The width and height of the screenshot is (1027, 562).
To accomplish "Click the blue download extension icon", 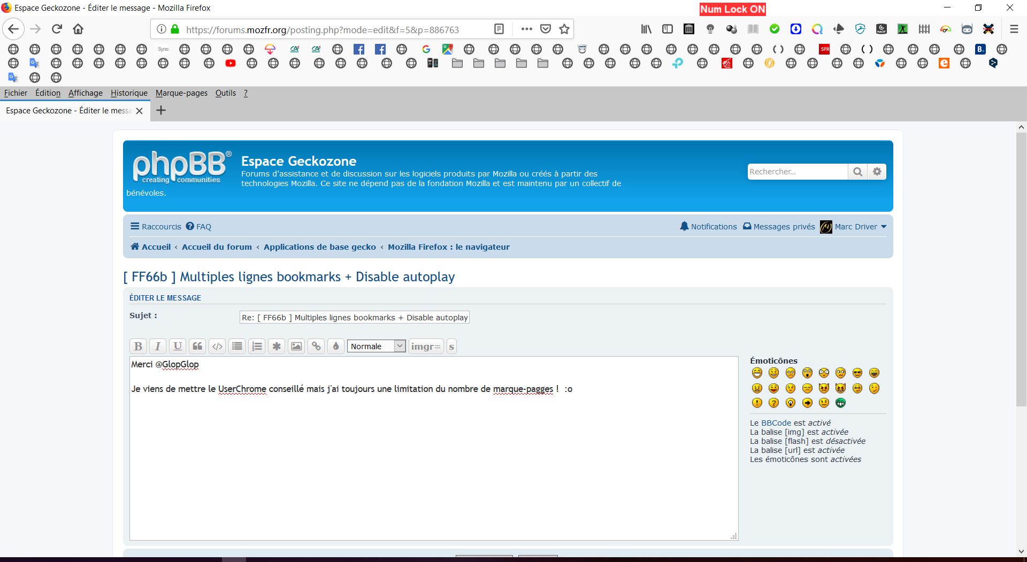I will pyautogui.click(x=796, y=29).
